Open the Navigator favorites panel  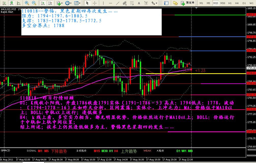click(175, 3)
